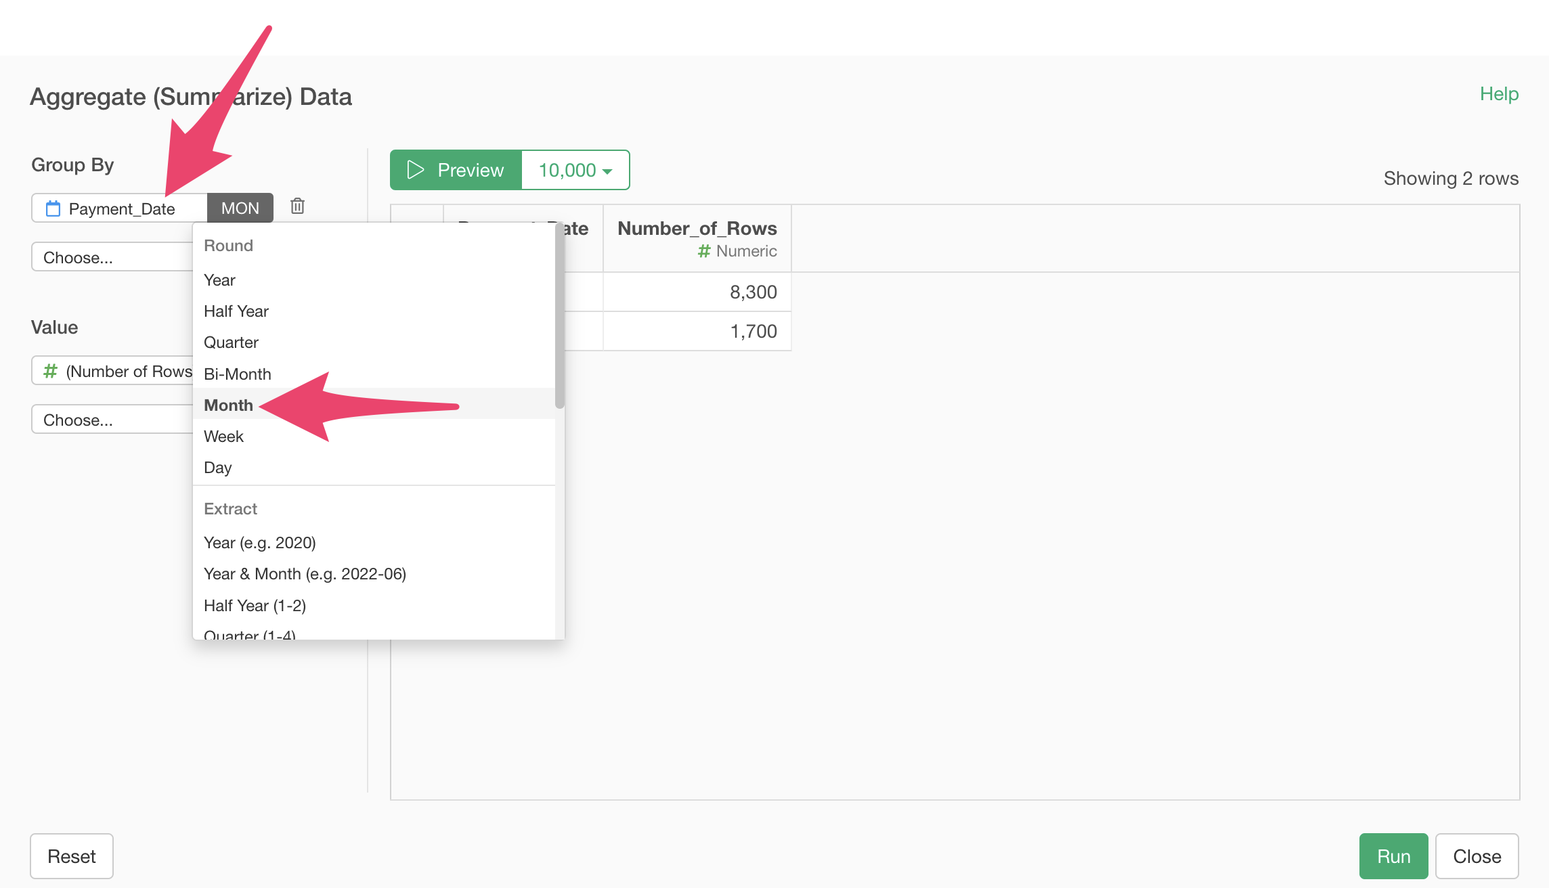Choose Quarter in the Round section

coord(231,342)
